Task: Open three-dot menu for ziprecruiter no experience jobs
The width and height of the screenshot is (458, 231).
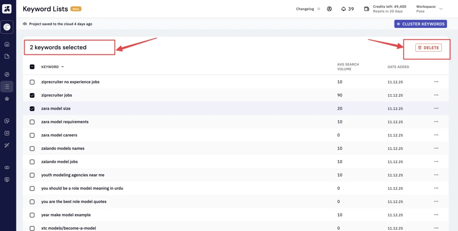Action: tap(436, 82)
